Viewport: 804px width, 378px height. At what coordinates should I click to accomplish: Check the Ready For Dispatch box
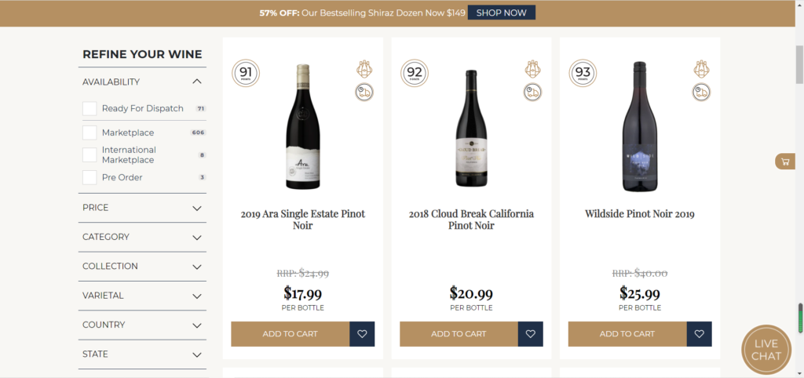click(90, 108)
